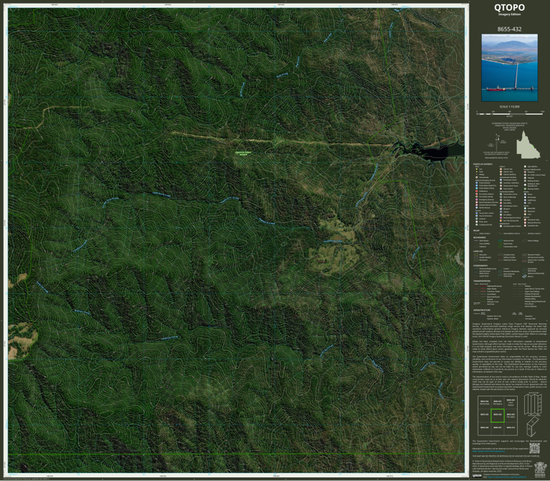Viewport: 550px width, 481px height.
Task: Click the folded map illustration icon
Action: [533, 426]
